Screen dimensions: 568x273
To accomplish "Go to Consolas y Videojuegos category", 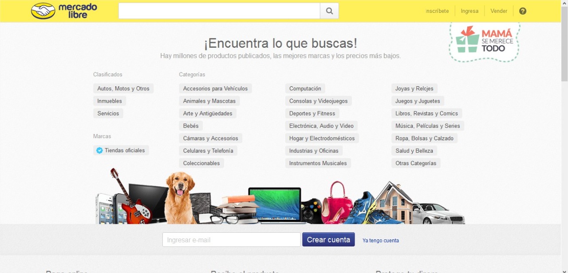I will pos(318,101).
